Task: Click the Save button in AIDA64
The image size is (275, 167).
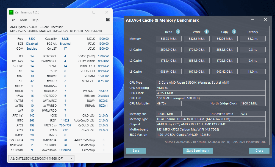Action: pos(136,151)
